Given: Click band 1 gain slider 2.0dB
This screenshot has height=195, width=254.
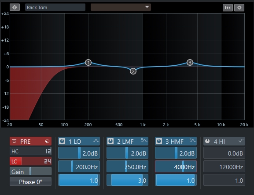Looking at the screenshot, I should click(79, 153).
